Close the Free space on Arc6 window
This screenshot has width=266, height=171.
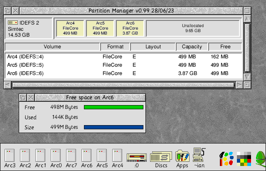coord(31,98)
